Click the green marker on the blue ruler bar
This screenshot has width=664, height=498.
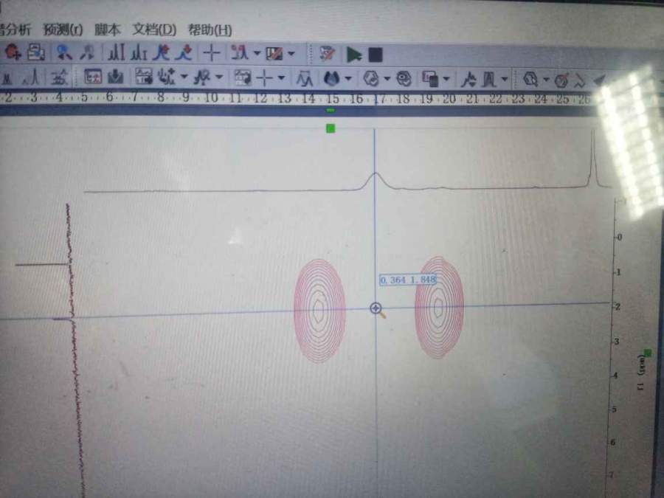pyautogui.click(x=331, y=110)
